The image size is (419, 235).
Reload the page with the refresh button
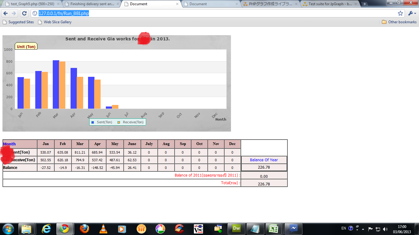[24, 13]
